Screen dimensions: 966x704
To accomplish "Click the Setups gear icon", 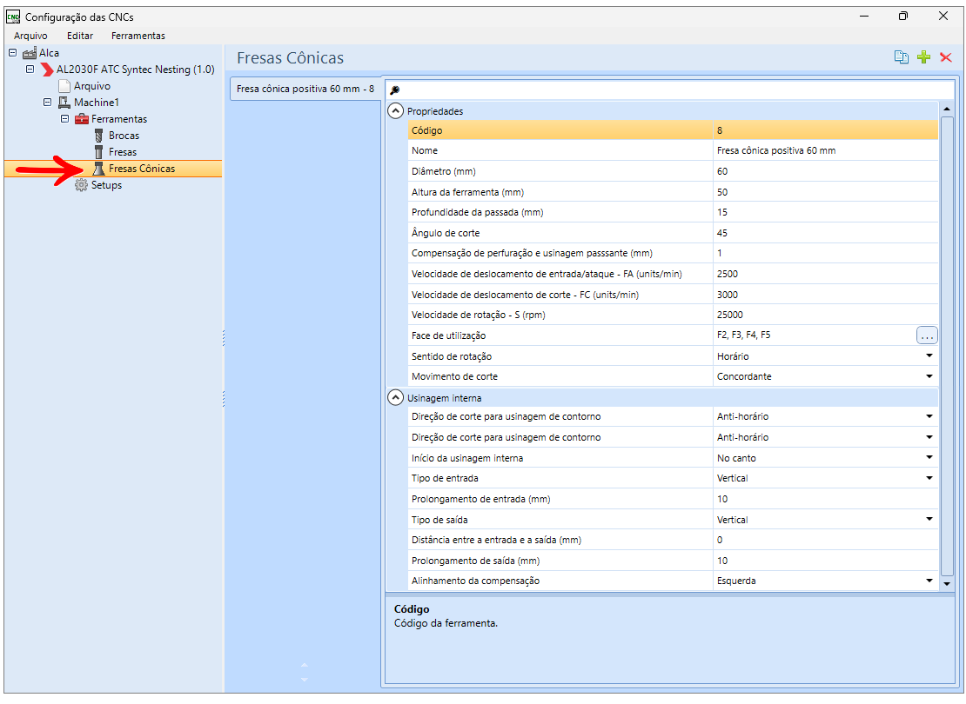I will [81, 185].
